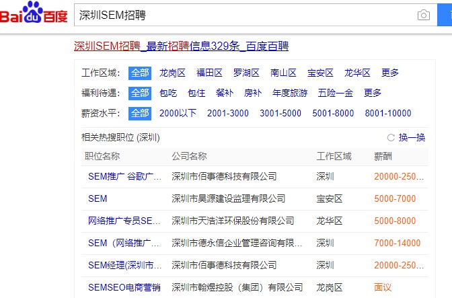Filter salary by 2000以下
Image resolution: width=452 pixels, height=298 pixels.
178,114
